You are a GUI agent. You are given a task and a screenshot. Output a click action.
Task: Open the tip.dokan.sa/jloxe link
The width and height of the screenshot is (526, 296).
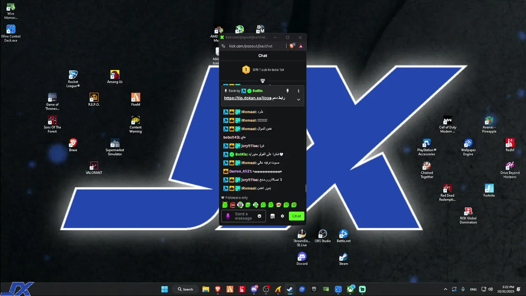[x=248, y=98]
